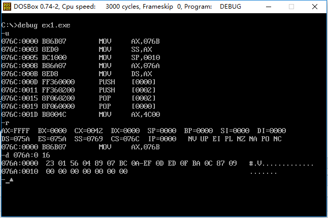
Task: Click the 'DS,AX' operand
Action: pyautogui.click(x=142, y=74)
